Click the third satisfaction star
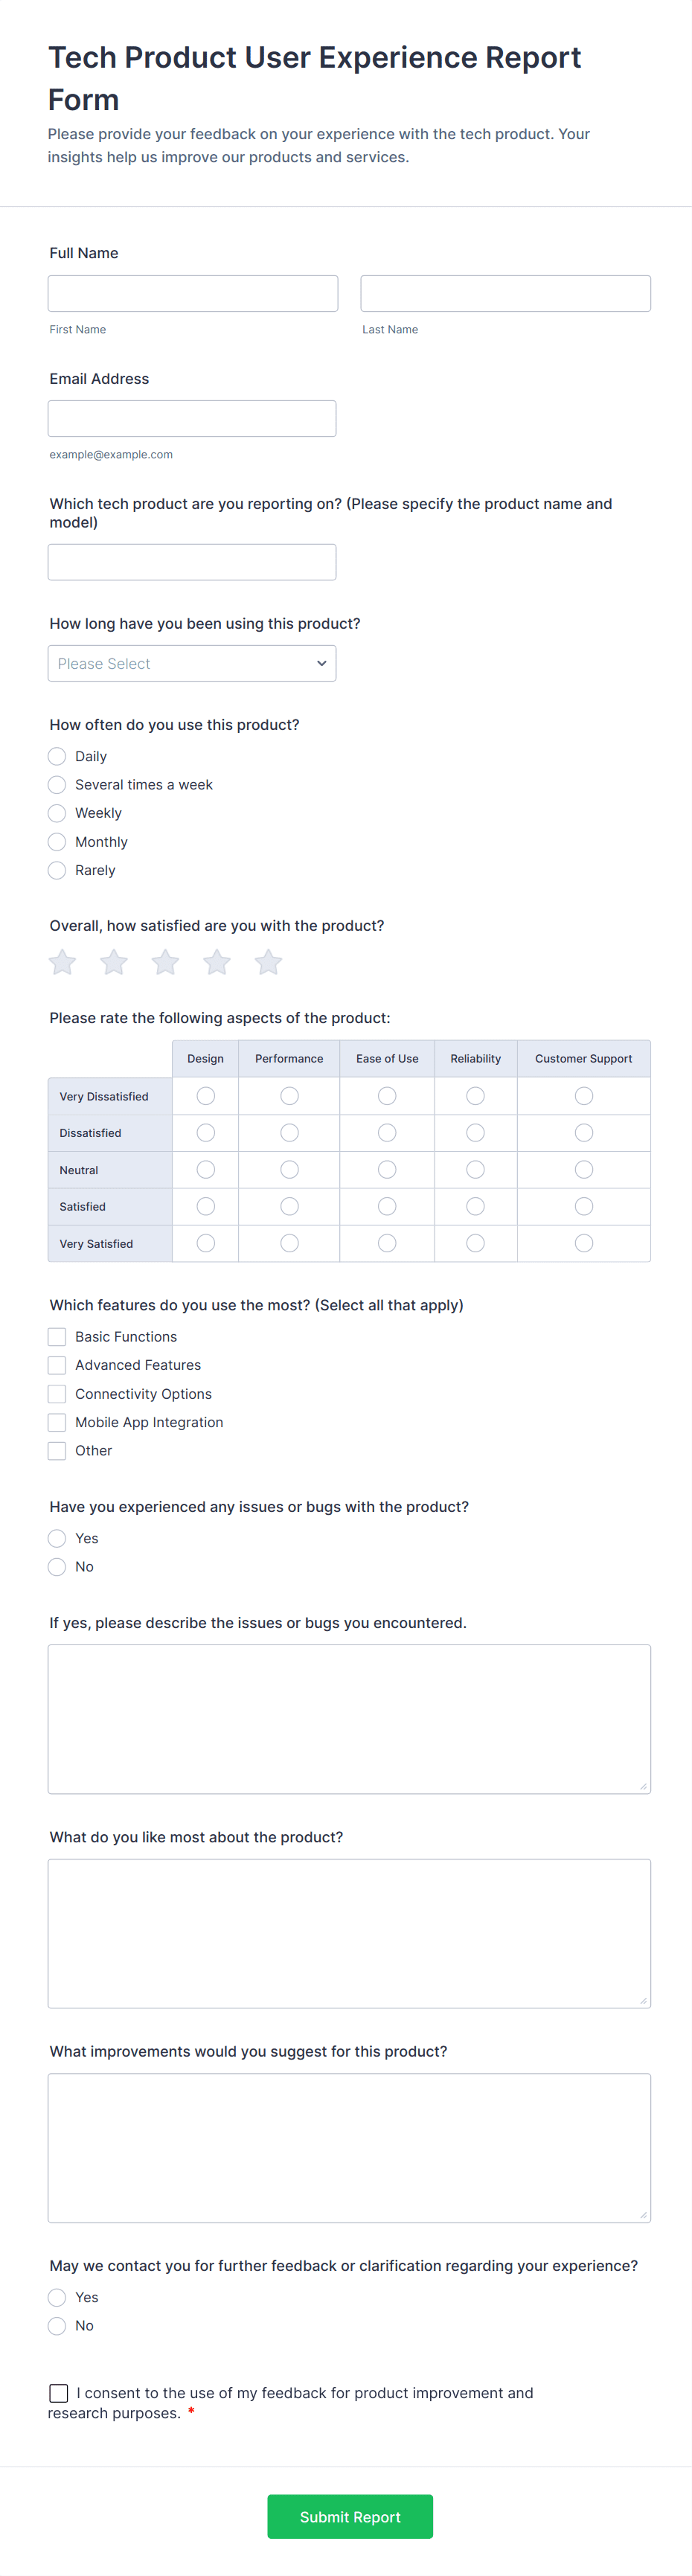 coord(166,962)
